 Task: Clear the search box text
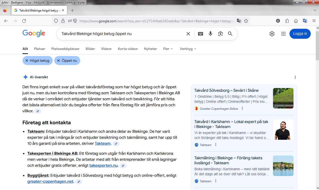coord(188,34)
